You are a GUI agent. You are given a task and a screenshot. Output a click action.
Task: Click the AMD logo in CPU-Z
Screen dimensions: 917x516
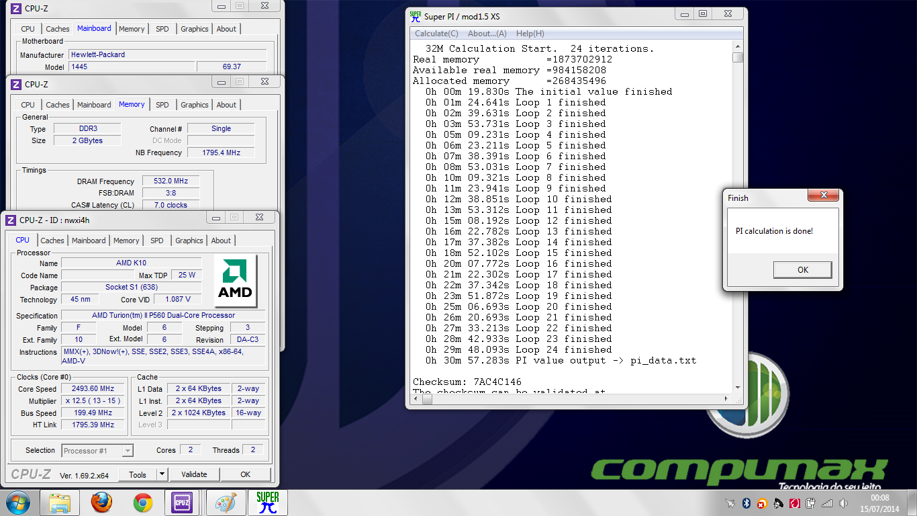point(236,280)
